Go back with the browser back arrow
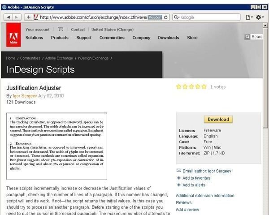The width and height of the screenshot is (269, 219). 9,17
